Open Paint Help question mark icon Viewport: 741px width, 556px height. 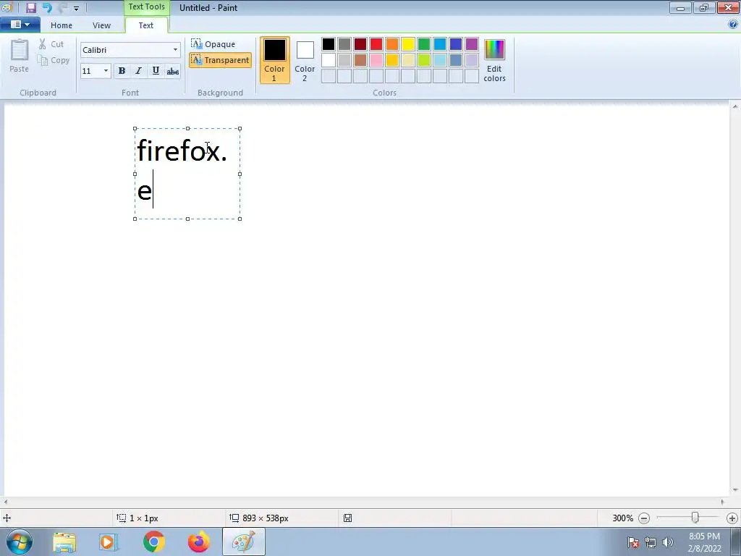[733, 25]
